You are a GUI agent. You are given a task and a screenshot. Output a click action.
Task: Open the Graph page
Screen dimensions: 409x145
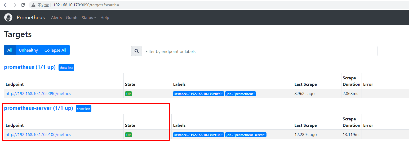coord(72,17)
